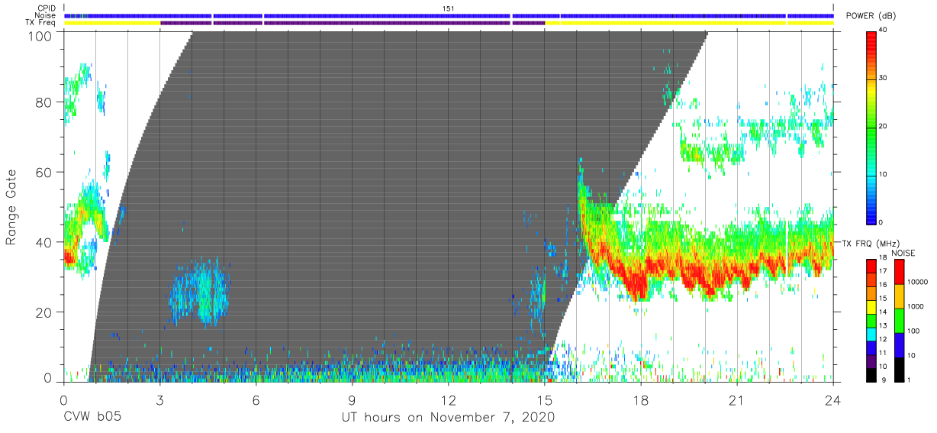
Task: Click the x-axis tick label 12
Action: pos(448,400)
